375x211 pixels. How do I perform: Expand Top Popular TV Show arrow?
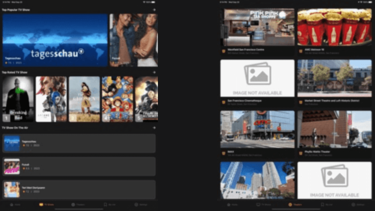pyautogui.click(x=154, y=10)
